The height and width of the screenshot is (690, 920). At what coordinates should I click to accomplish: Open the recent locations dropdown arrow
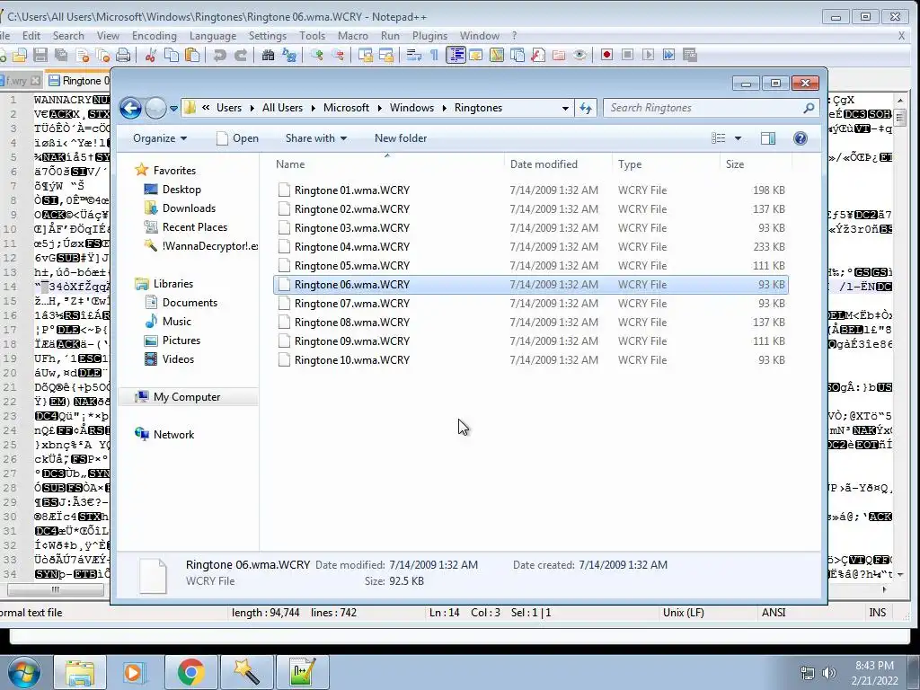(x=173, y=108)
